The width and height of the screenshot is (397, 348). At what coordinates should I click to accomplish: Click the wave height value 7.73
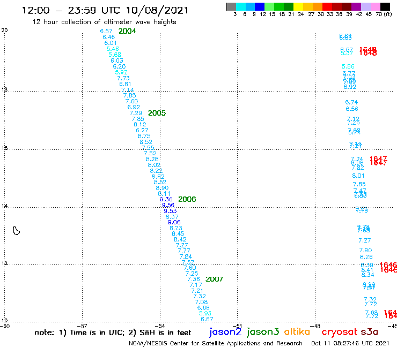coord(123,78)
